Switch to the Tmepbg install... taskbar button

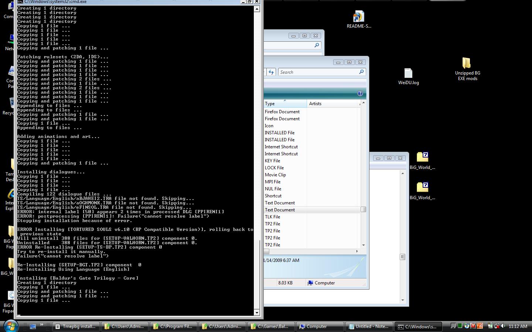pos(75,326)
